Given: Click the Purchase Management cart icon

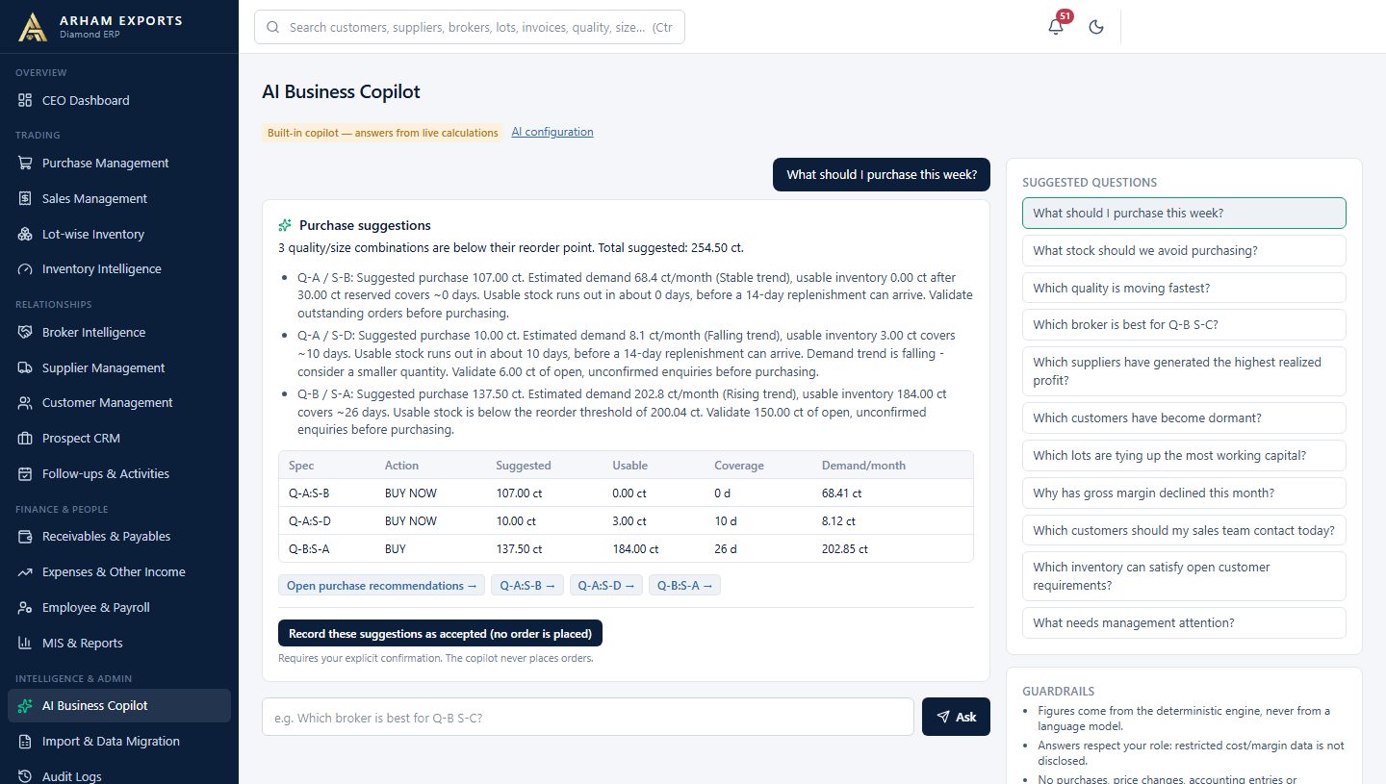Looking at the screenshot, I should tap(25, 163).
